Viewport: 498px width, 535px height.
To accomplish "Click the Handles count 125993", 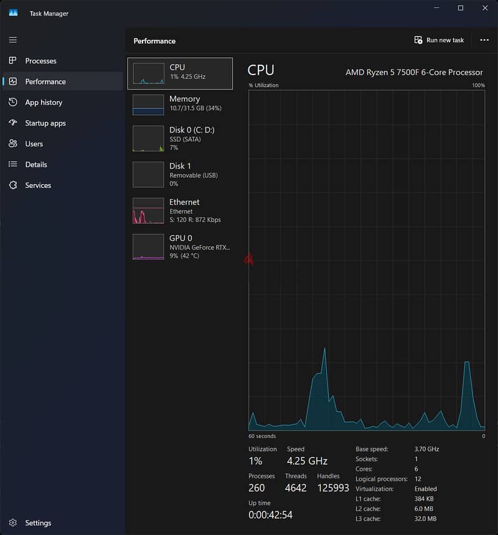I will pyautogui.click(x=333, y=488).
